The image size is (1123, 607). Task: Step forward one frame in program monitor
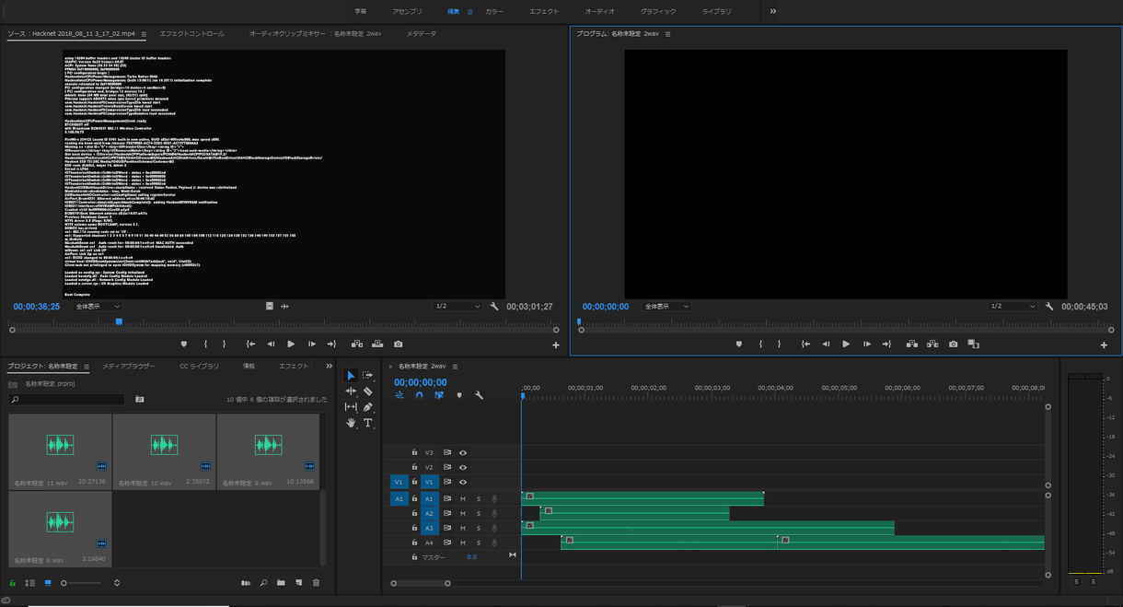coord(866,344)
